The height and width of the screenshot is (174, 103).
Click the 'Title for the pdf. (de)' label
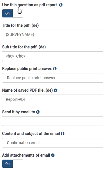point(20,25)
